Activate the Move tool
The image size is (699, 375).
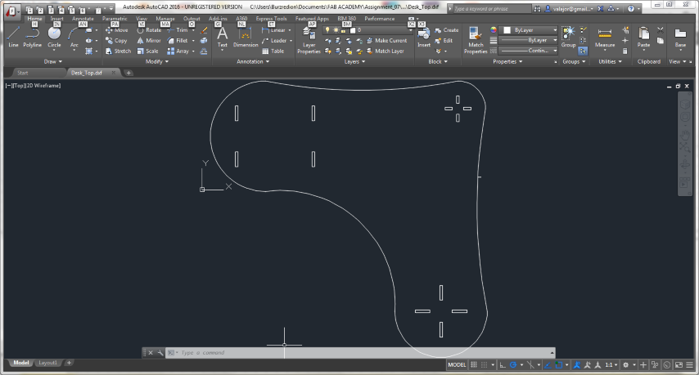point(117,30)
